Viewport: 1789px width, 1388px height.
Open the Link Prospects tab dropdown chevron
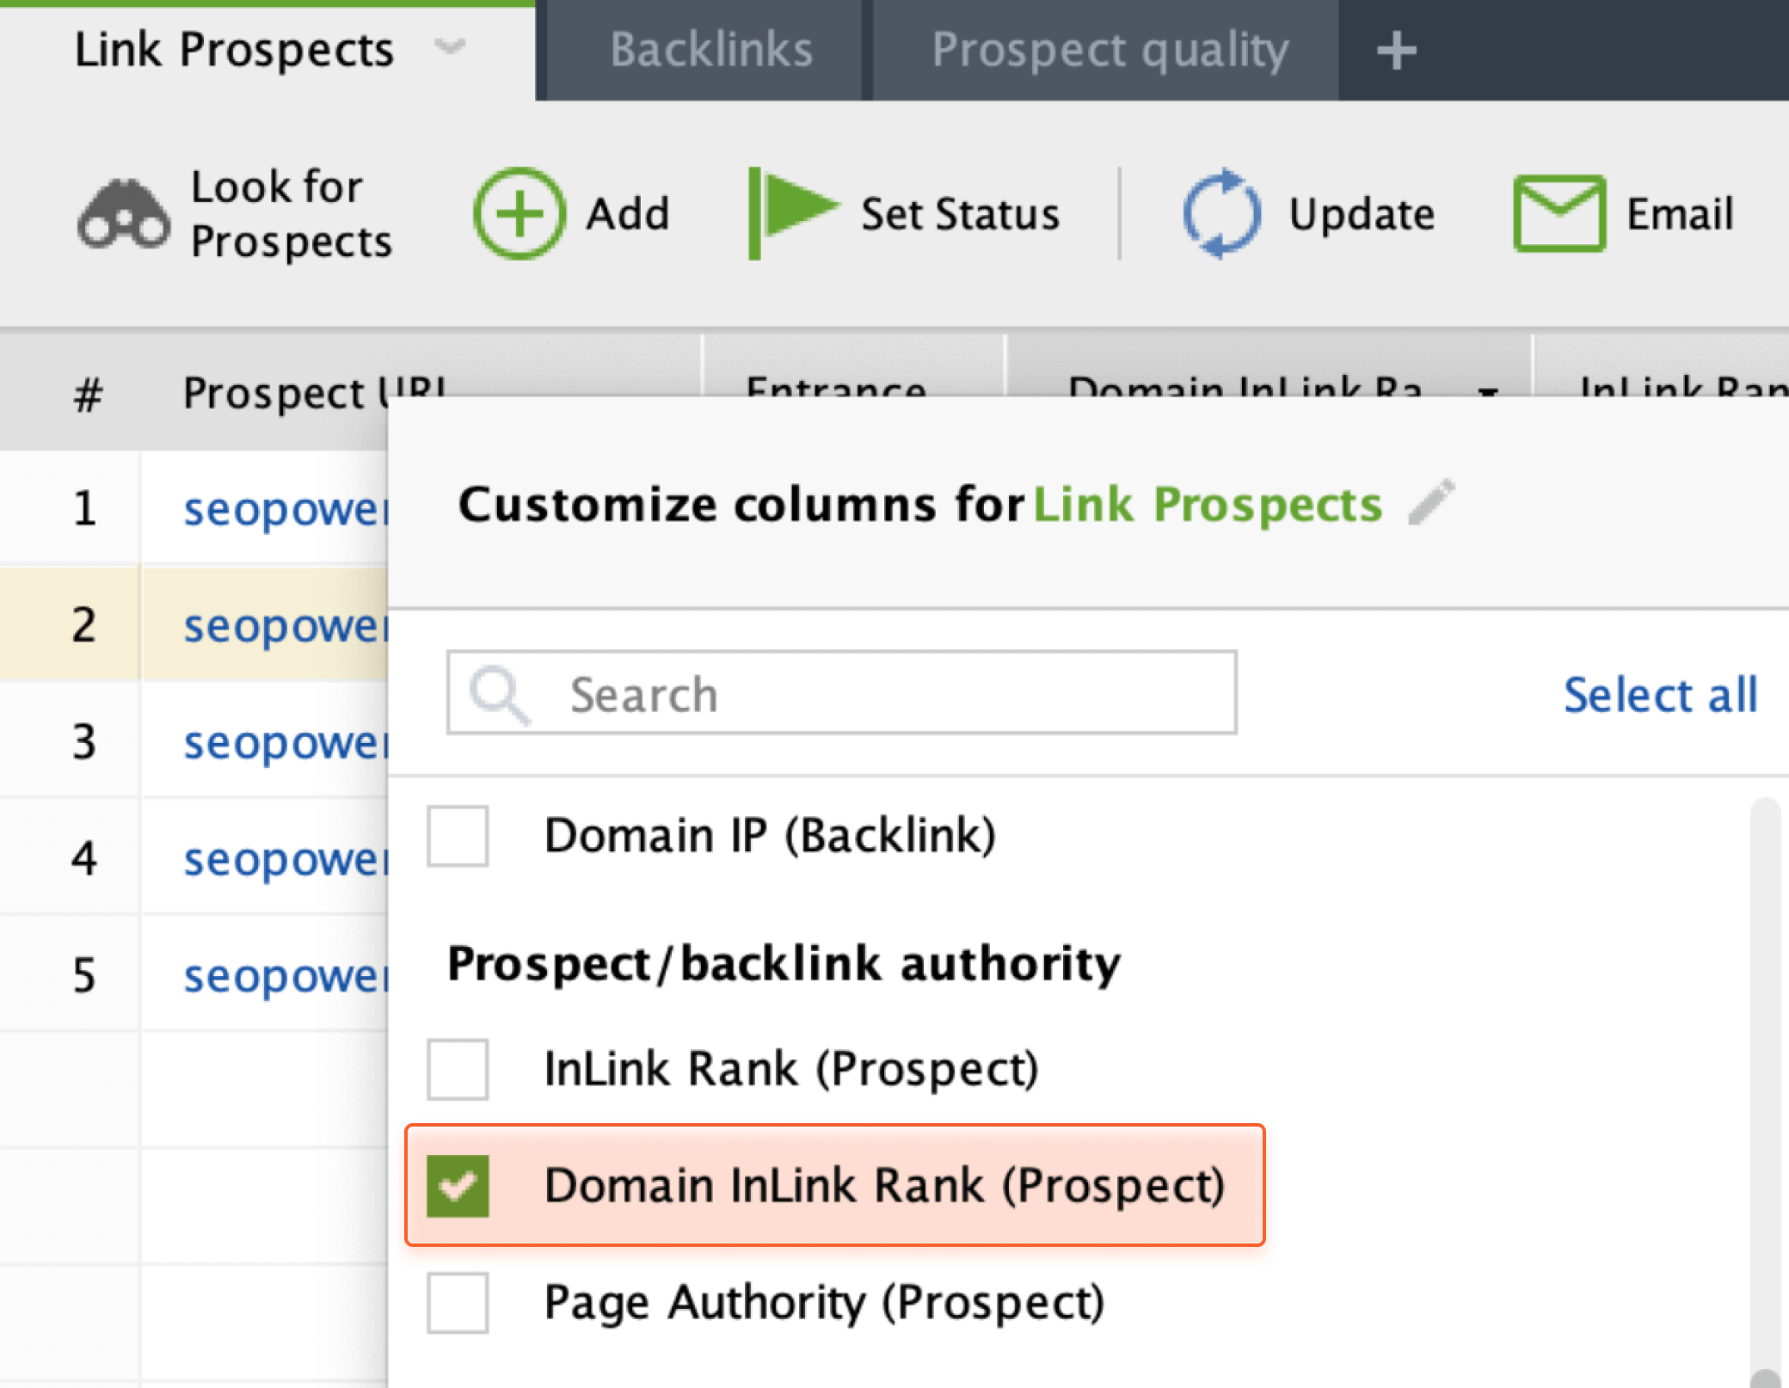point(450,46)
